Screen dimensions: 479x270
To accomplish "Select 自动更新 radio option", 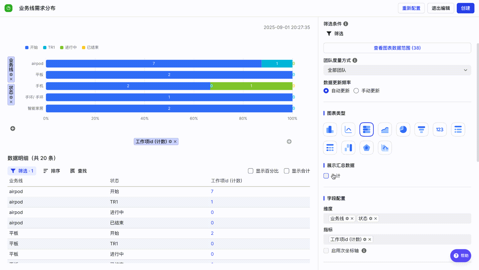I will coord(326,91).
